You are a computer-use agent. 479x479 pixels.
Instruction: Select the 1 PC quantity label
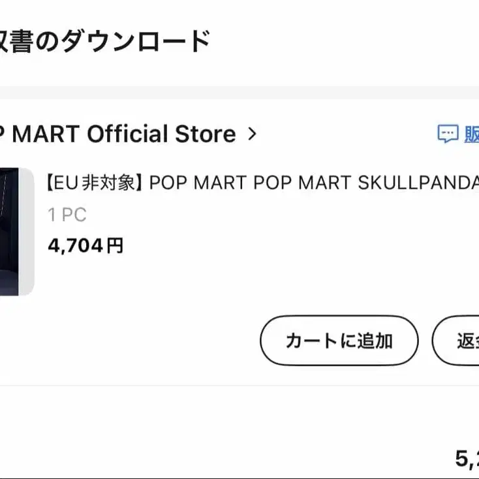[67, 215]
